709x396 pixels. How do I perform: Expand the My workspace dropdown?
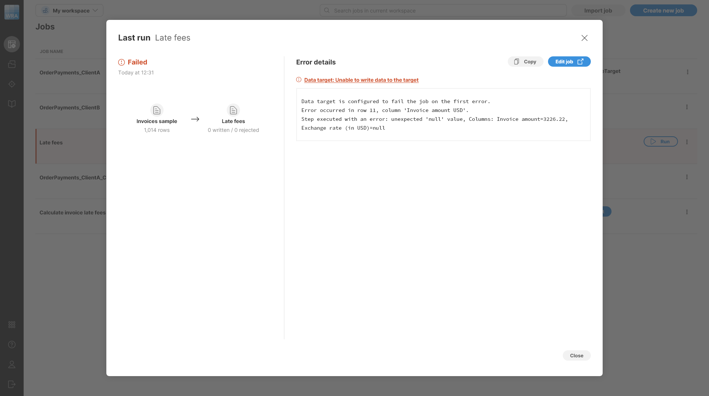(69, 10)
